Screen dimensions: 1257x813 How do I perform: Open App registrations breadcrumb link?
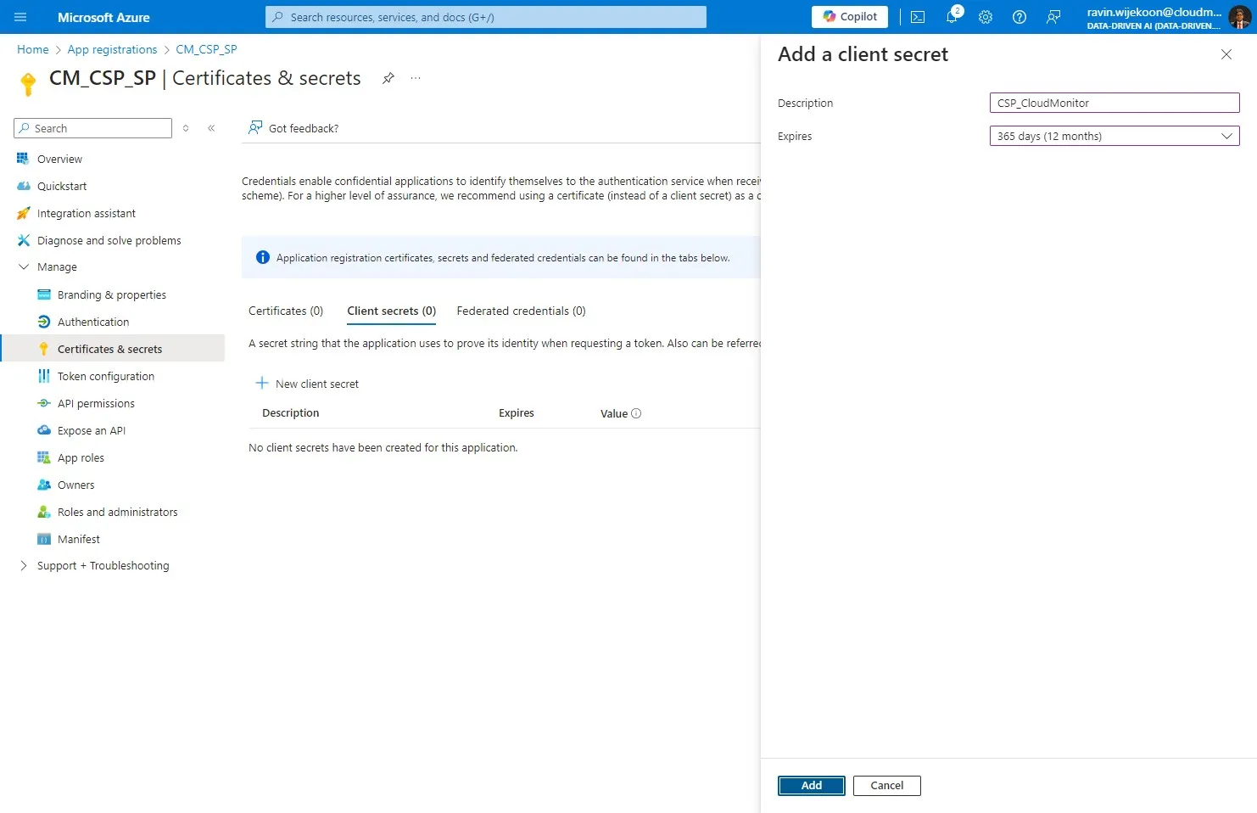[112, 49]
